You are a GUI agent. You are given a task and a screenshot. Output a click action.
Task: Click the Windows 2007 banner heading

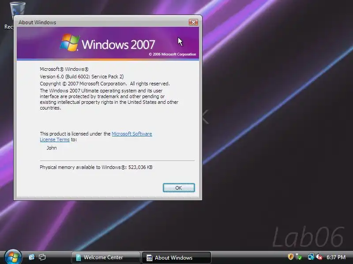(118, 44)
